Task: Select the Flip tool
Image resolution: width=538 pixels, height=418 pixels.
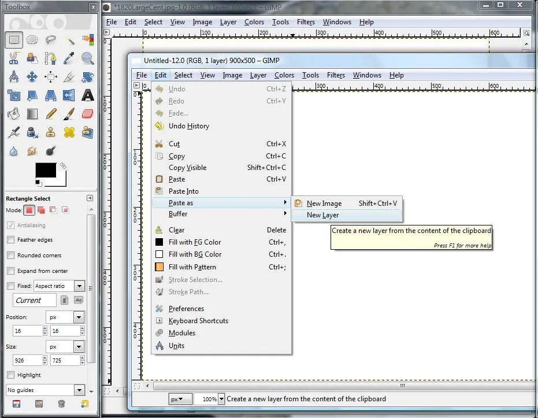Action: click(x=69, y=95)
